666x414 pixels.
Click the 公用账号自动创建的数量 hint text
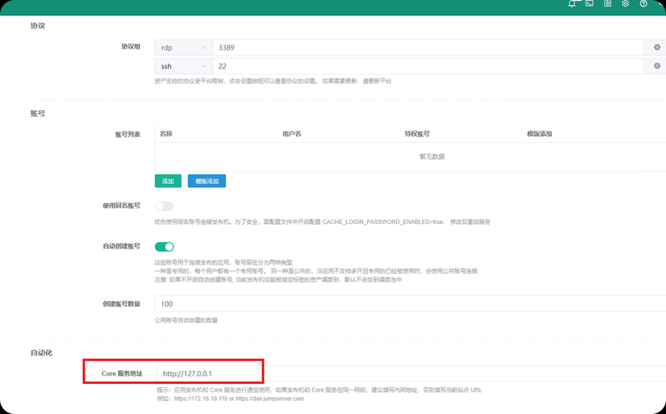coord(186,320)
